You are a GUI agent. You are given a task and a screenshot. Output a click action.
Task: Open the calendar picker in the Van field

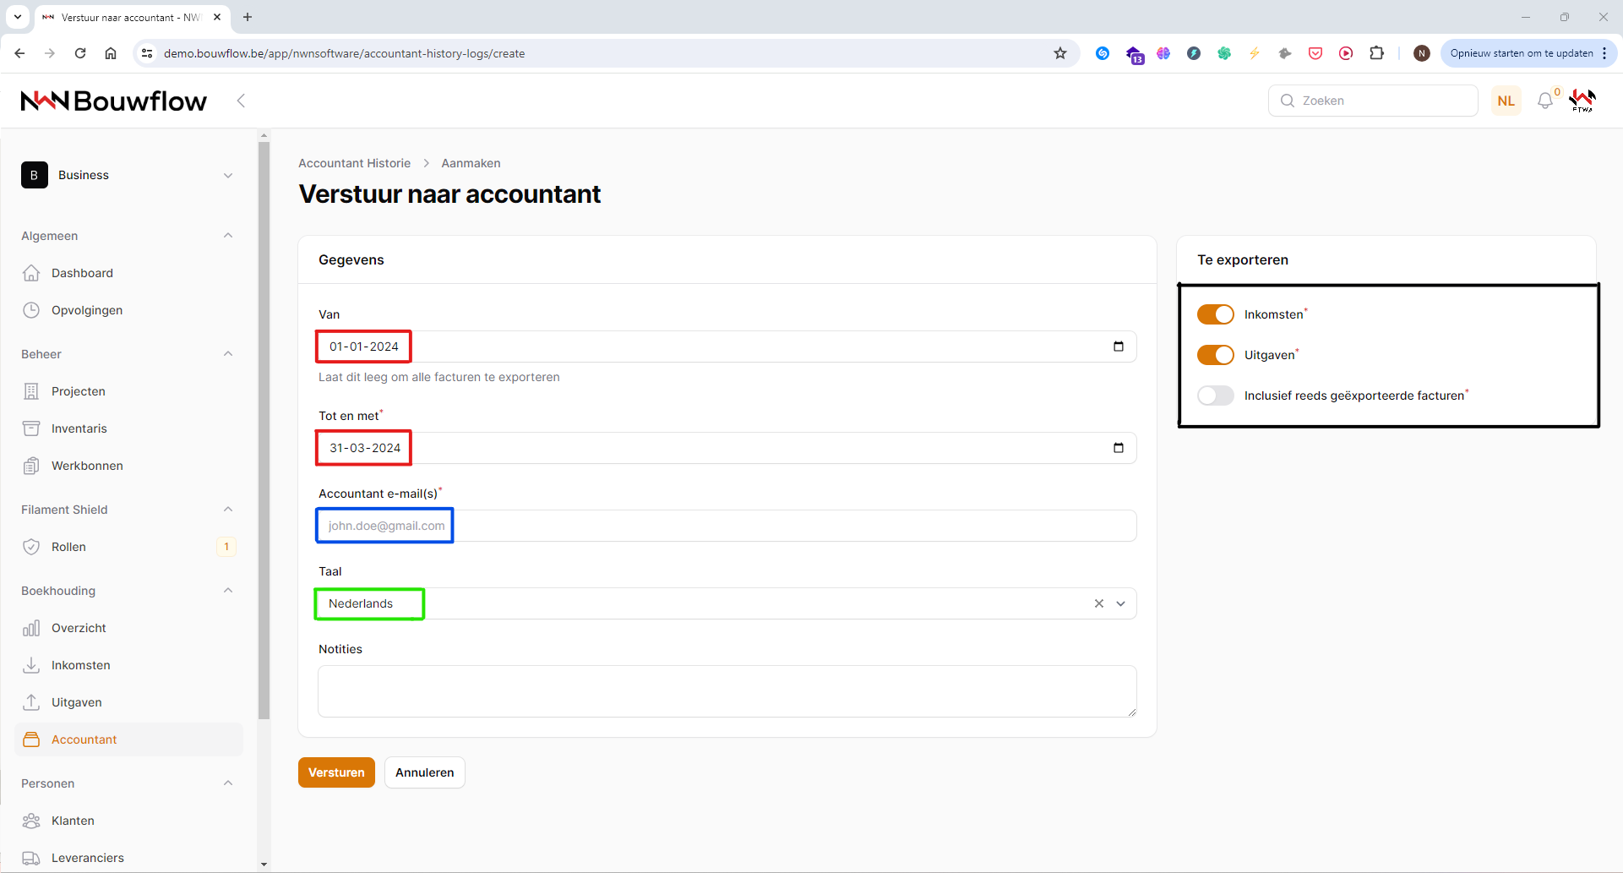tap(1118, 346)
